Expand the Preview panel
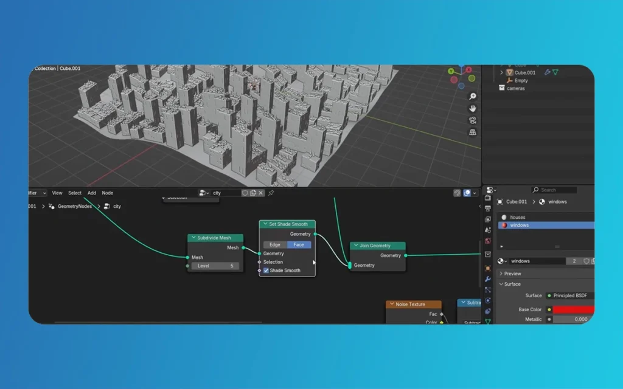Viewport: 623px width, 389px height. (x=501, y=274)
